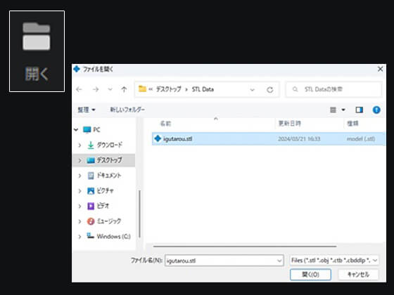Open the recent locations dropdown arrow
The width and height of the screenshot is (394, 295).
(110, 89)
